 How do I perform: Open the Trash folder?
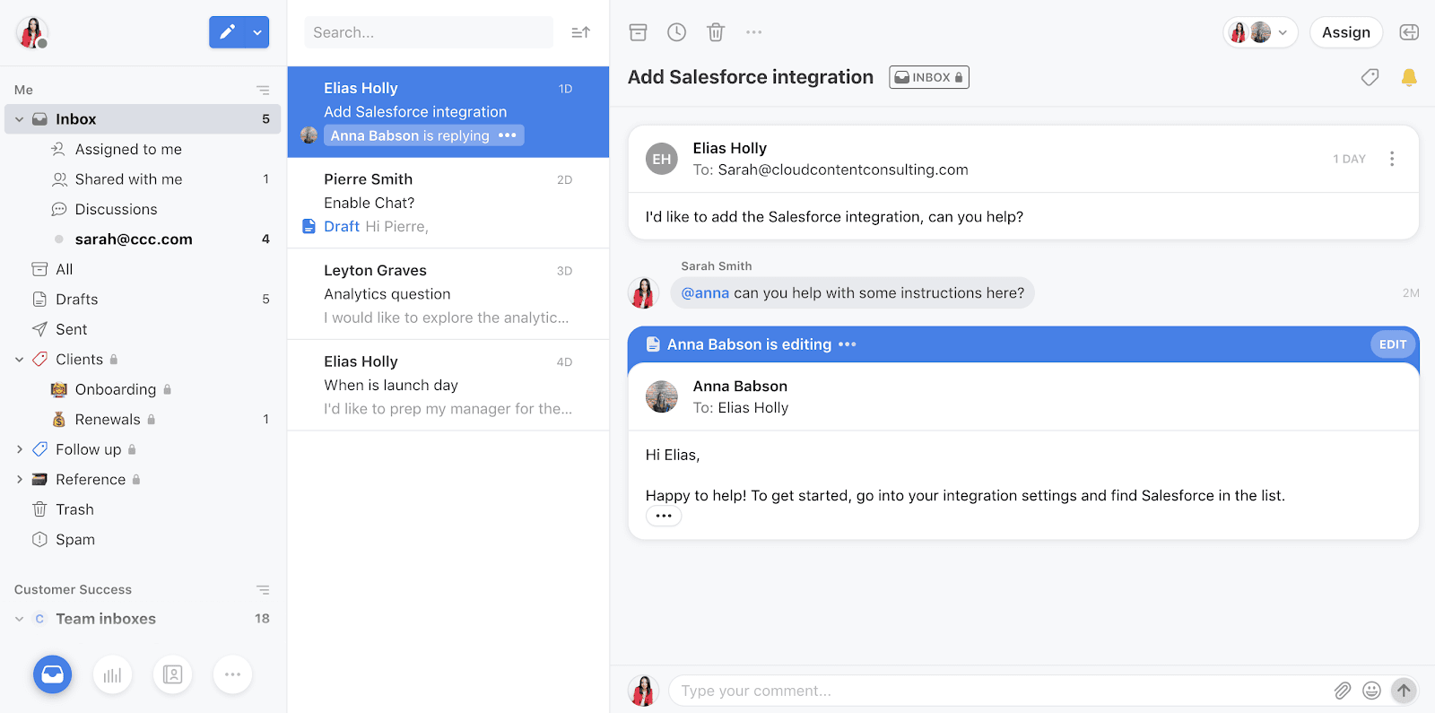pyautogui.click(x=74, y=509)
